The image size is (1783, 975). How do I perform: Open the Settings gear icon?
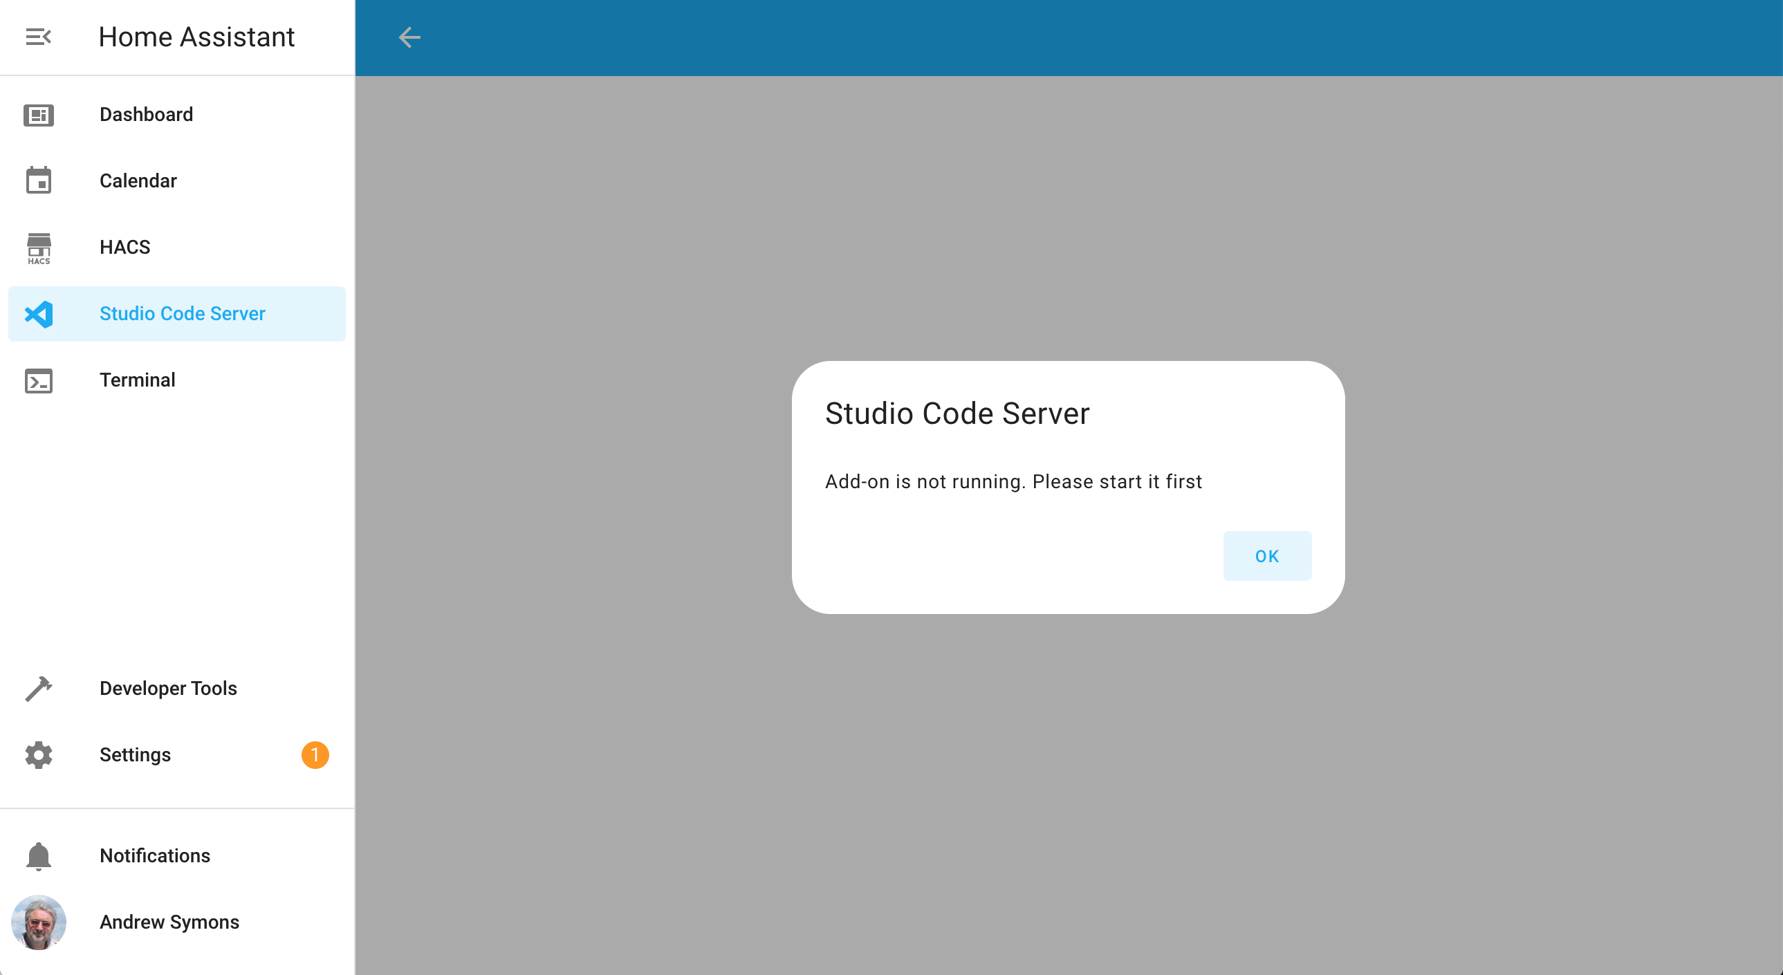click(38, 754)
